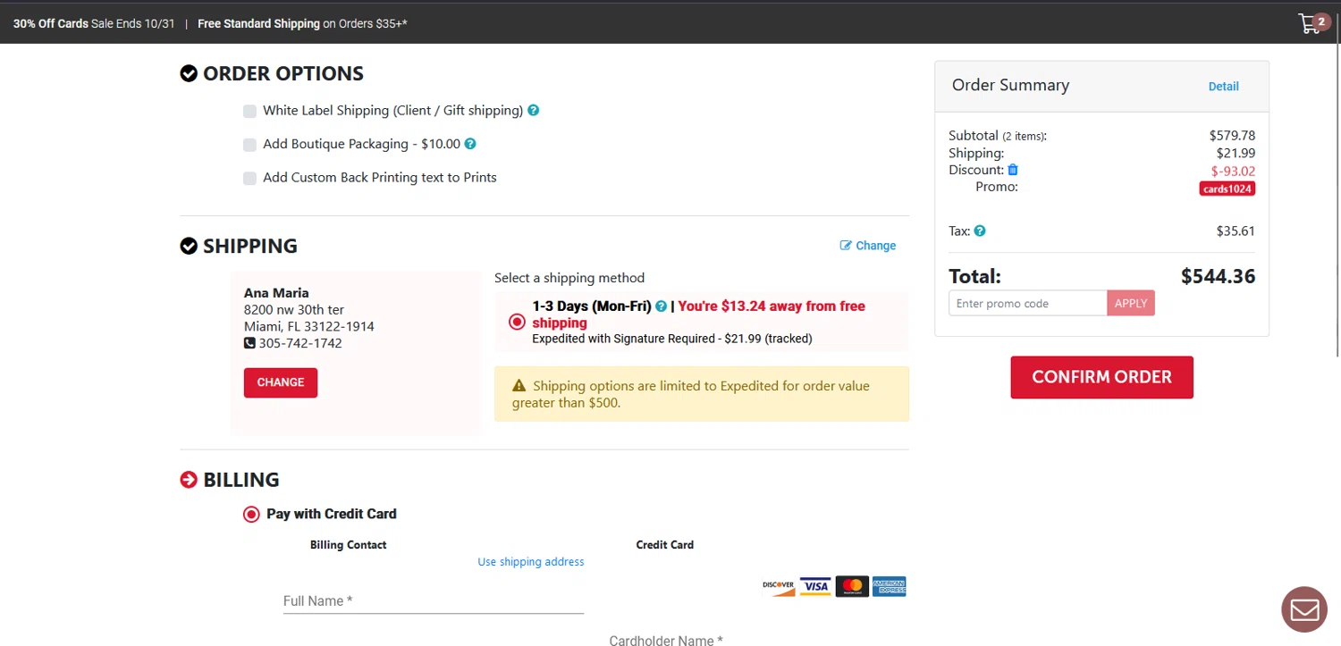The image size is (1341, 646).
Task: Check Add Boutique Packaging option
Action: pos(250,145)
